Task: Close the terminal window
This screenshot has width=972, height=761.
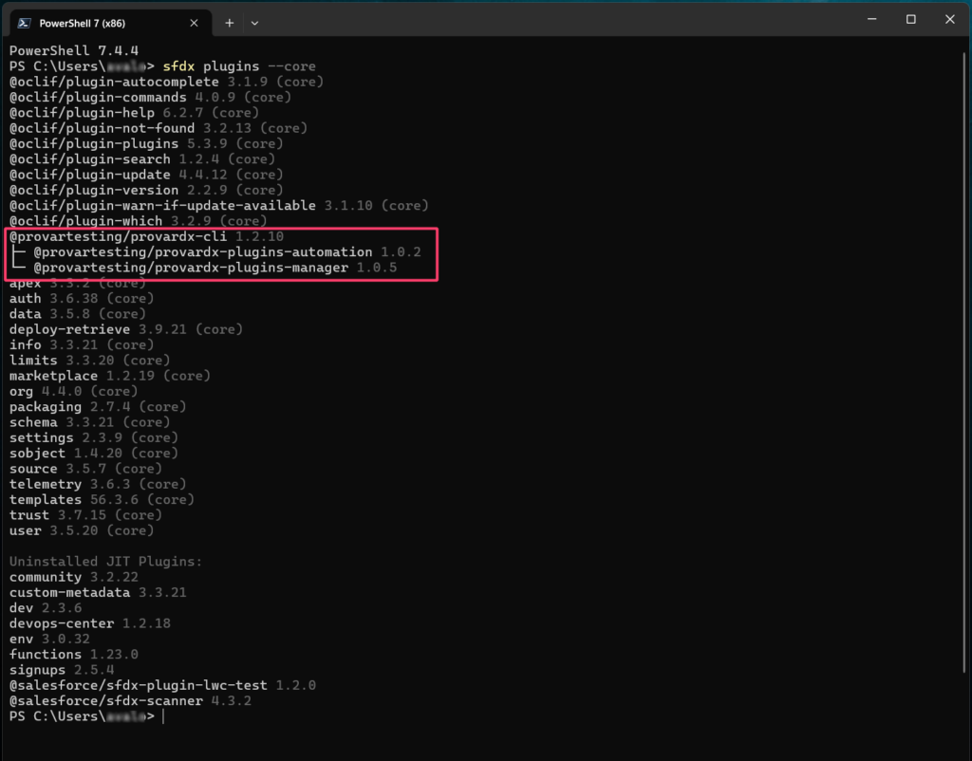Action: click(949, 19)
